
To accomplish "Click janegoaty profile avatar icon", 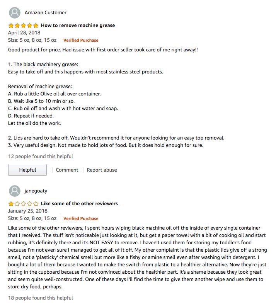I will [x=15, y=191].
